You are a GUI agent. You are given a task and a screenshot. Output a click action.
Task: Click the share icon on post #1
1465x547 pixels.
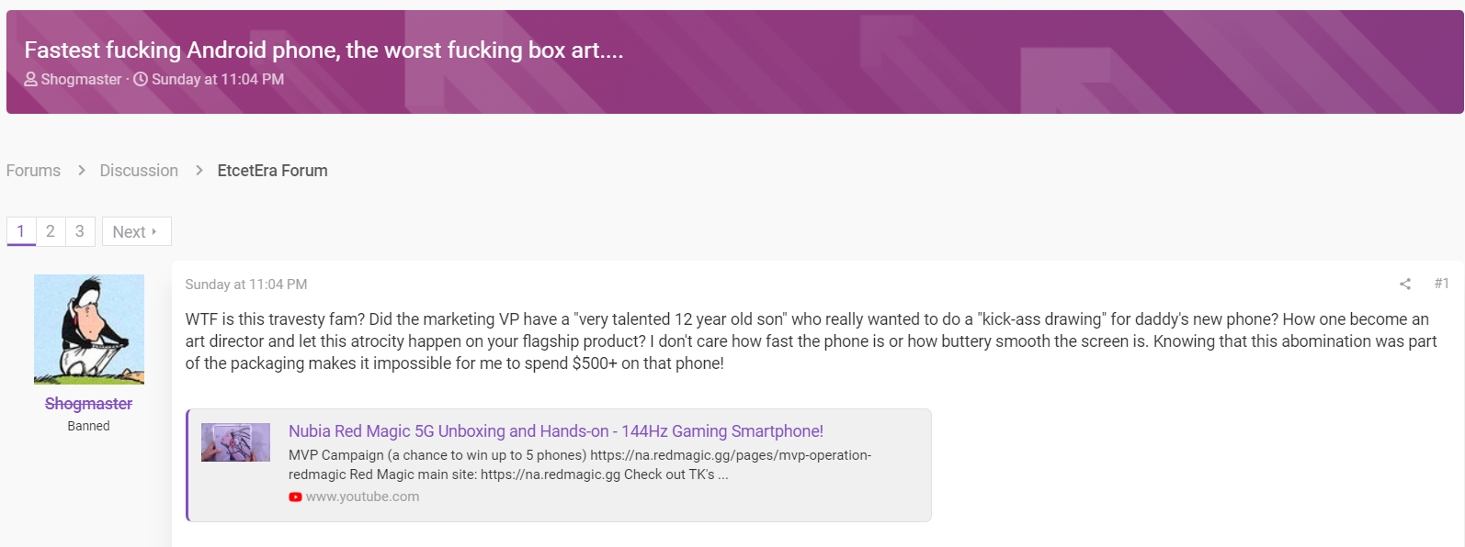coord(1405,284)
